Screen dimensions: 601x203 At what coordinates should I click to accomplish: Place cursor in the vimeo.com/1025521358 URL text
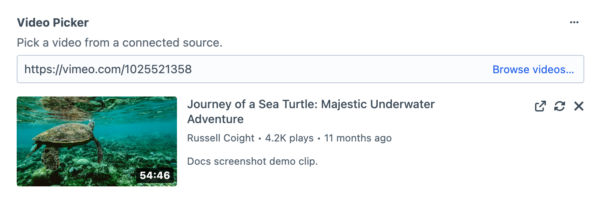pyautogui.click(x=108, y=69)
